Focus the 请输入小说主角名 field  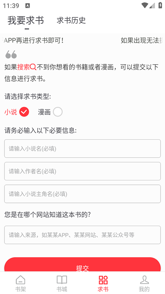(82, 194)
